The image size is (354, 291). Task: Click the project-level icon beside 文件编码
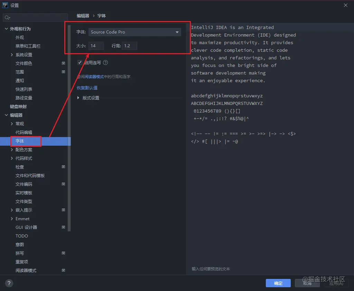[x=64, y=184]
